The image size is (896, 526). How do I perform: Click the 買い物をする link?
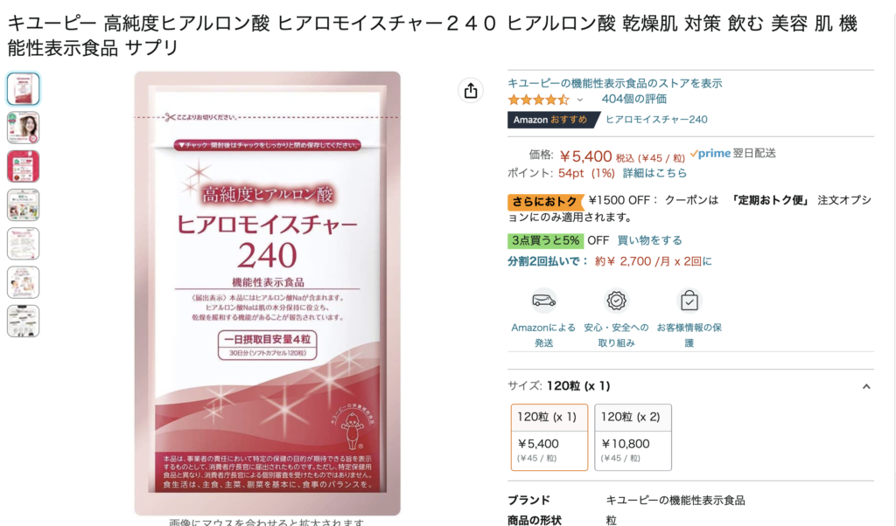(649, 240)
